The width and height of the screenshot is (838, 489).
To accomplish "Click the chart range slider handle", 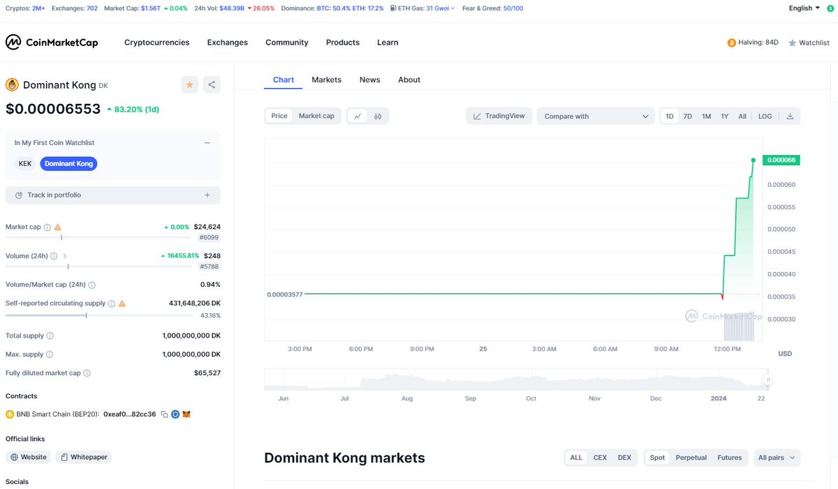I will point(768,380).
